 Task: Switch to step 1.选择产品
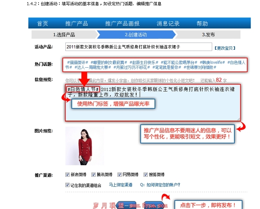click(x=64, y=35)
